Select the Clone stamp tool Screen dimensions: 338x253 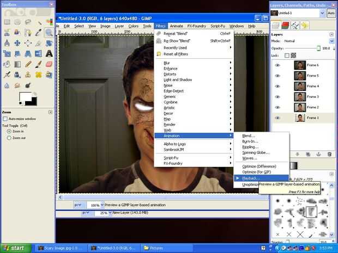coord(28,75)
